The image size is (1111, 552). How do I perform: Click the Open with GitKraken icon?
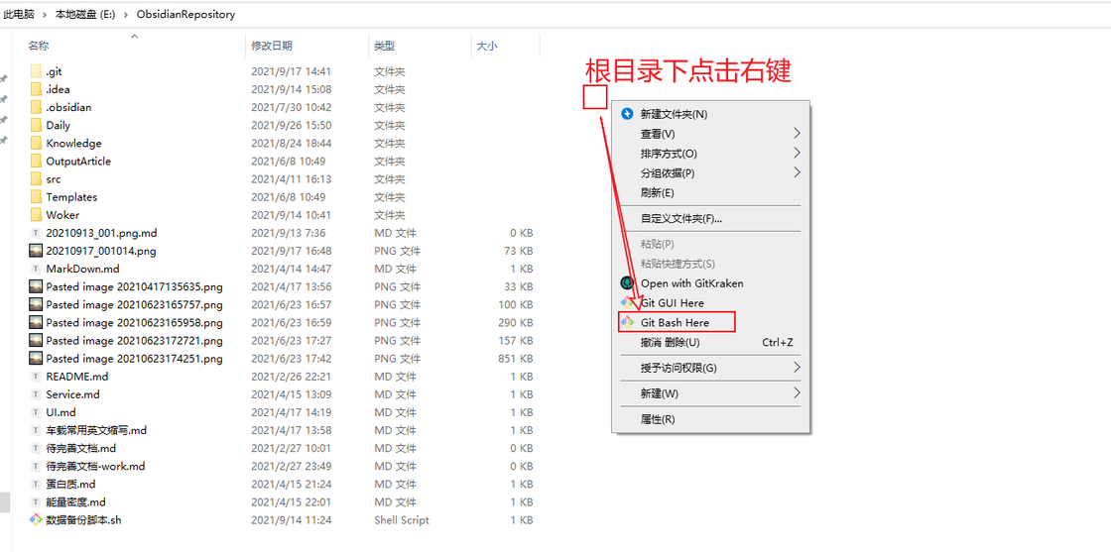(627, 283)
